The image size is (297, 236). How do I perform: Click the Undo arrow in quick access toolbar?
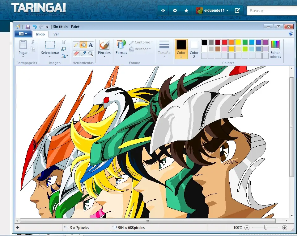point(35,27)
